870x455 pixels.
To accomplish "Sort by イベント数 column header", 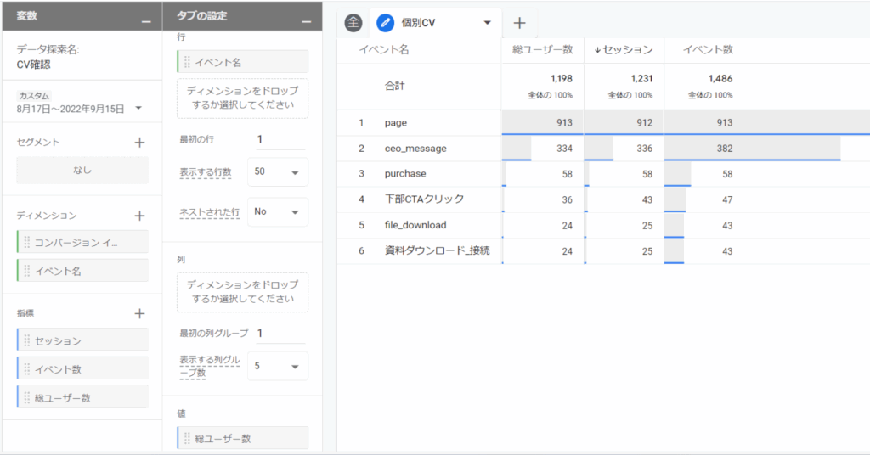I will coord(708,50).
